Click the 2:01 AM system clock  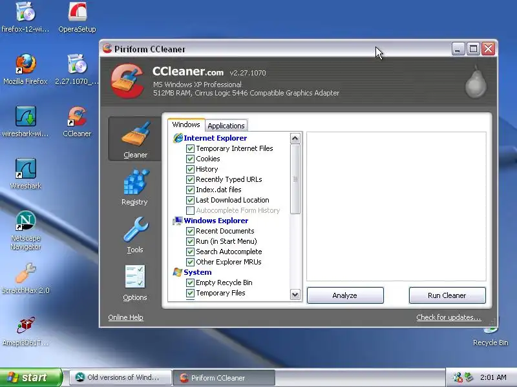[493, 377]
